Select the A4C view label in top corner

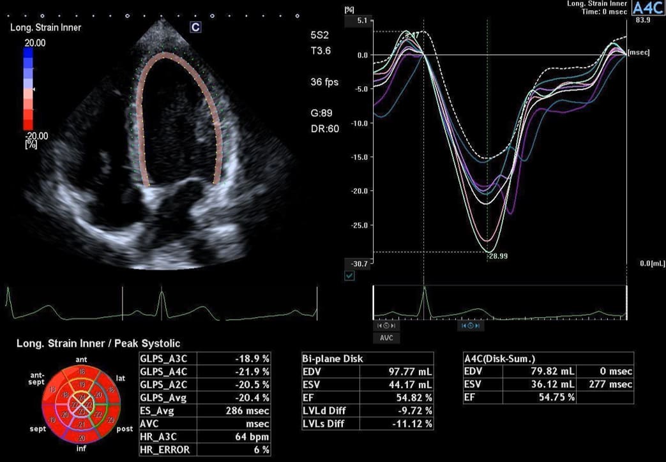pyautogui.click(x=647, y=8)
